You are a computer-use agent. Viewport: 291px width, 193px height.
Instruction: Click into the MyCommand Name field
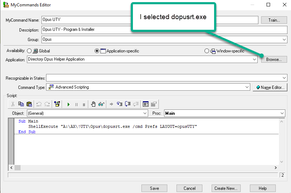tap(150, 20)
